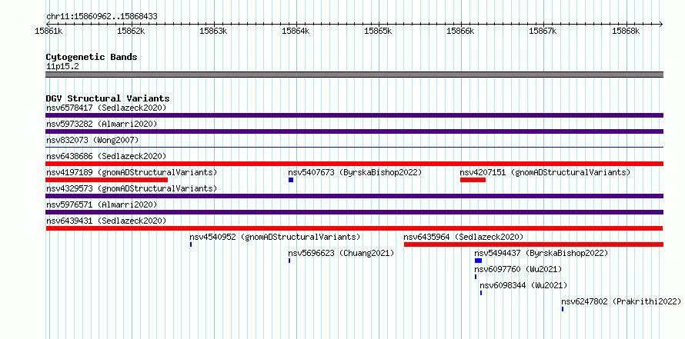Select the purple nsv6578417 variant bar
685x339 pixels.
click(x=354, y=115)
